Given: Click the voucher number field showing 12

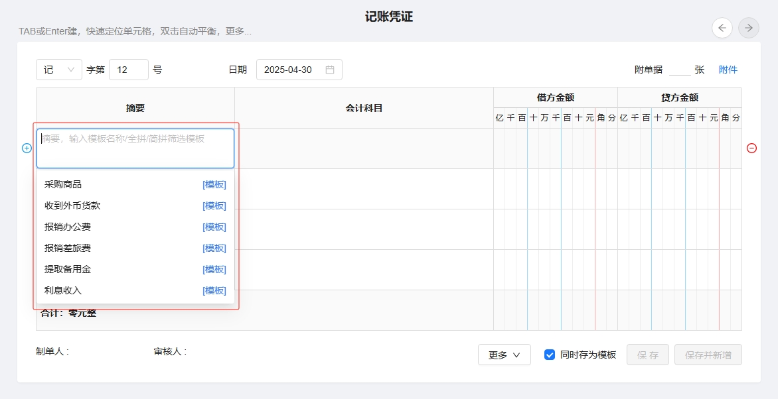Looking at the screenshot, I should coord(128,70).
